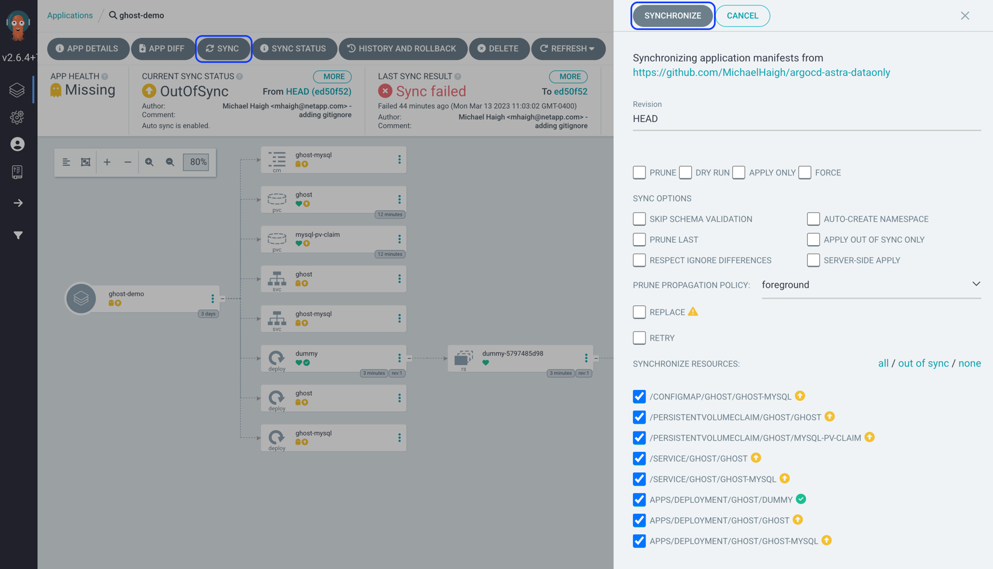Check the FORCE option
This screenshot has width=993, height=569.
coord(805,172)
